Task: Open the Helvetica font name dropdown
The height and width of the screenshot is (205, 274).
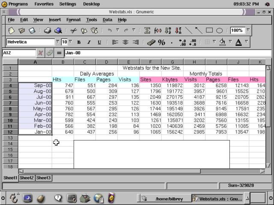Action: click(x=58, y=42)
